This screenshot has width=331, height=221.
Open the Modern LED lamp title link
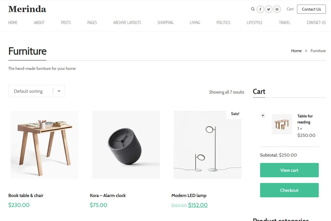(x=189, y=195)
